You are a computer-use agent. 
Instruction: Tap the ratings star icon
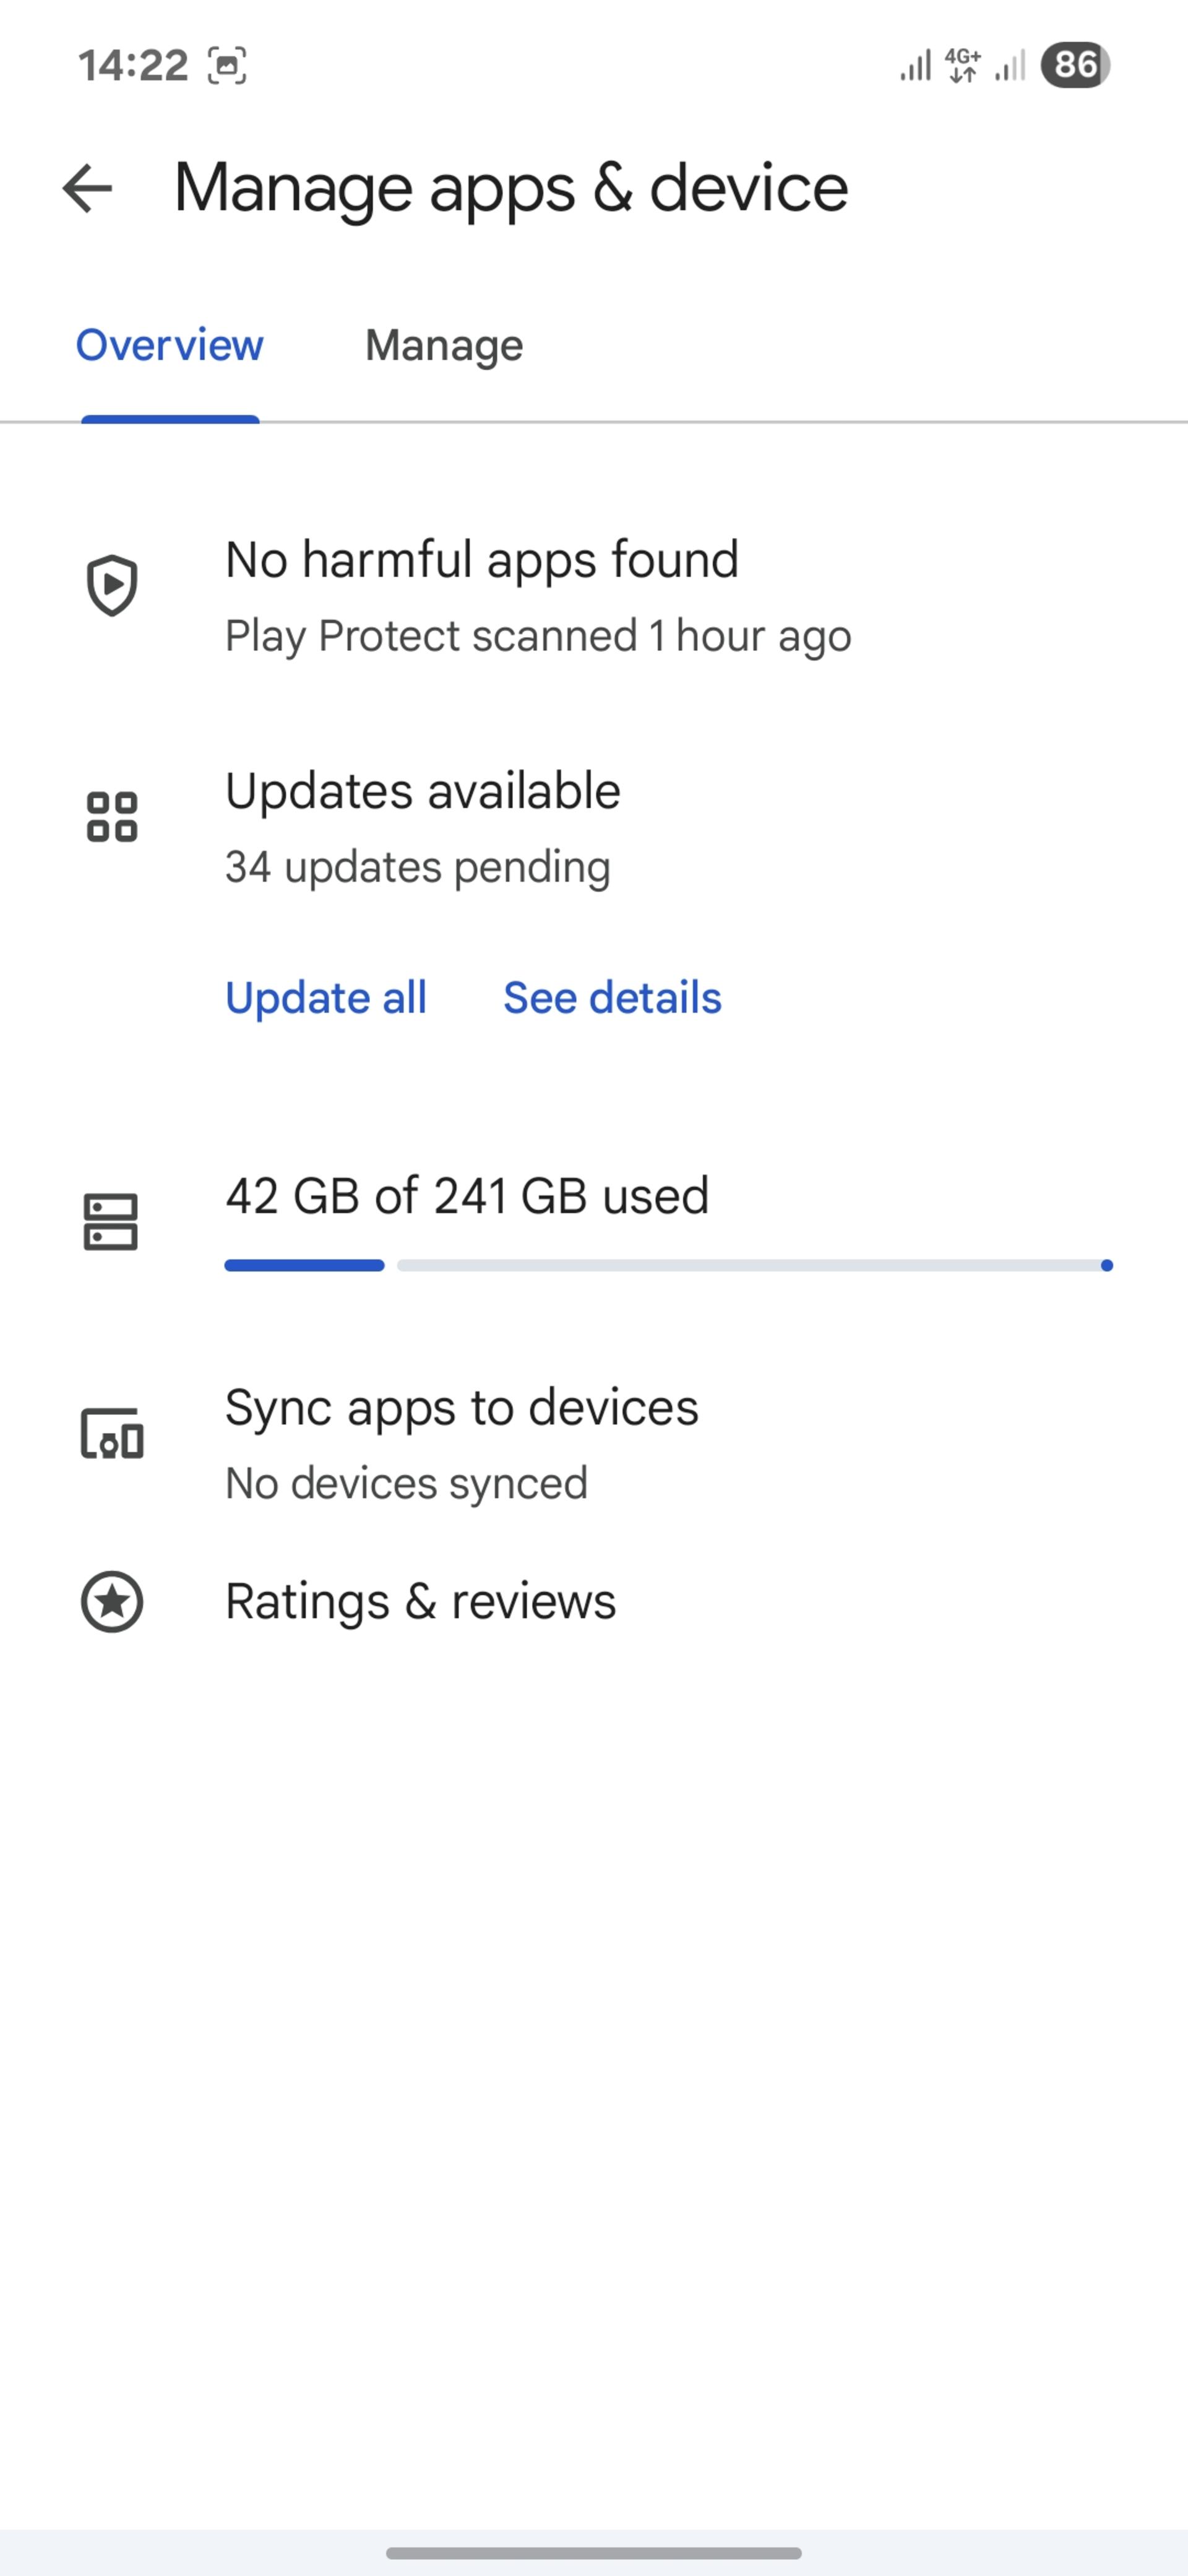coord(112,1601)
